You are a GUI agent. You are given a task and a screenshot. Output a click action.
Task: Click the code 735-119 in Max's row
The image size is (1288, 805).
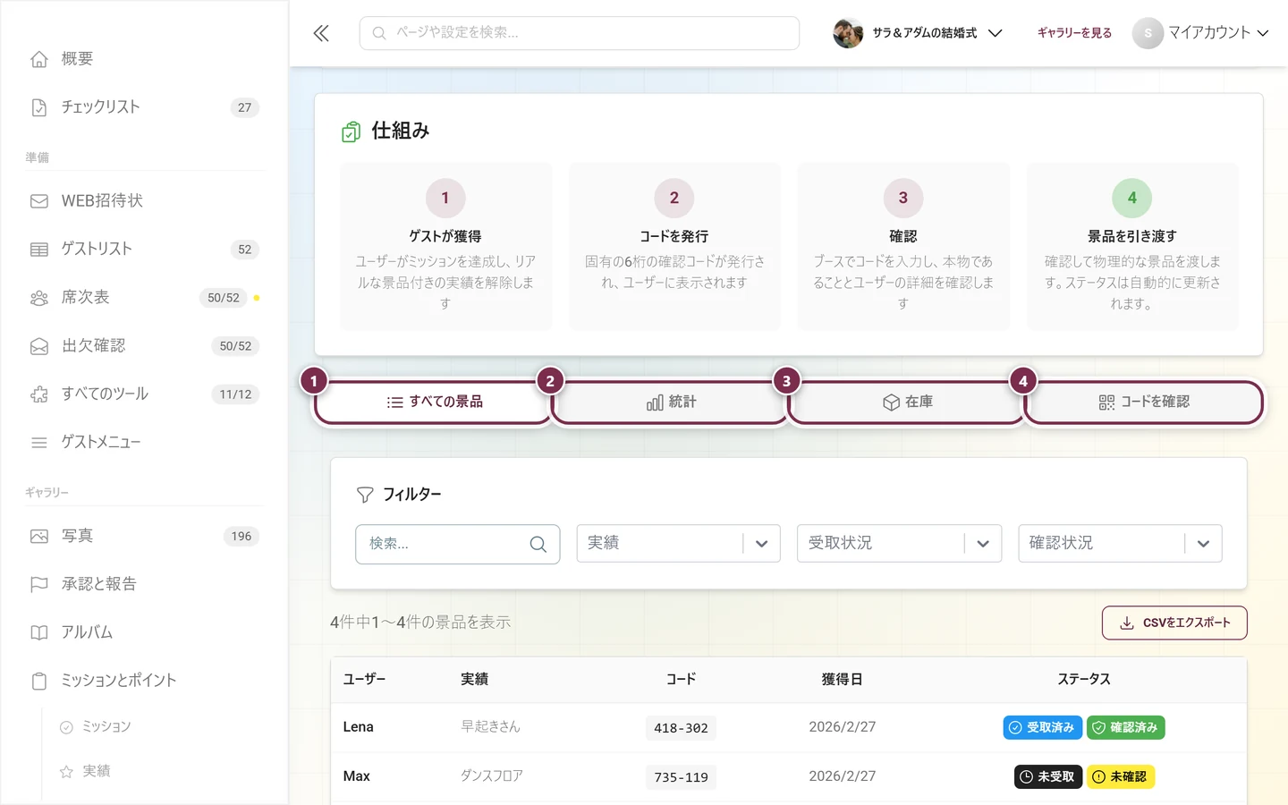(x=681, y=777)
